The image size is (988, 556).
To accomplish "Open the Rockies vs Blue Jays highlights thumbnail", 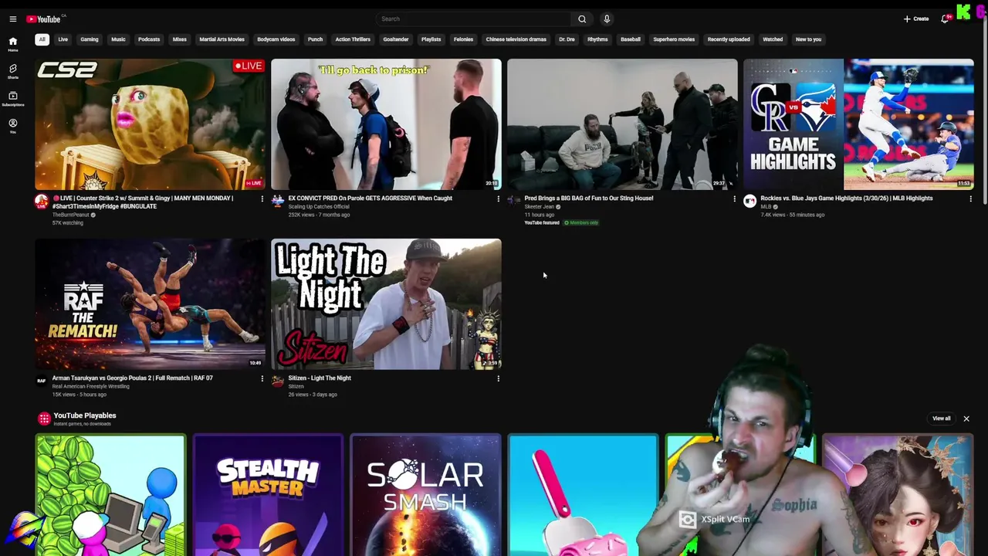I will pos(858,124).
